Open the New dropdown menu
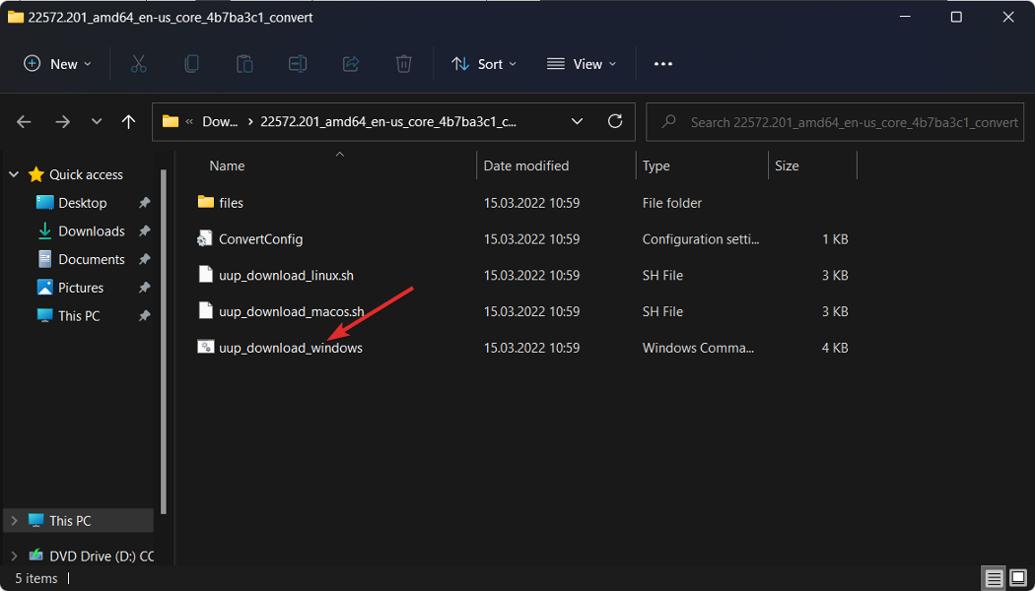The image size is (1035, 591). [x=57, y=64]
